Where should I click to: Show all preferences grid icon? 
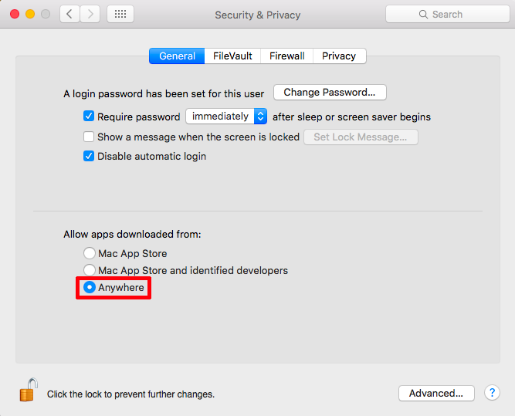(x=120, y=14)
